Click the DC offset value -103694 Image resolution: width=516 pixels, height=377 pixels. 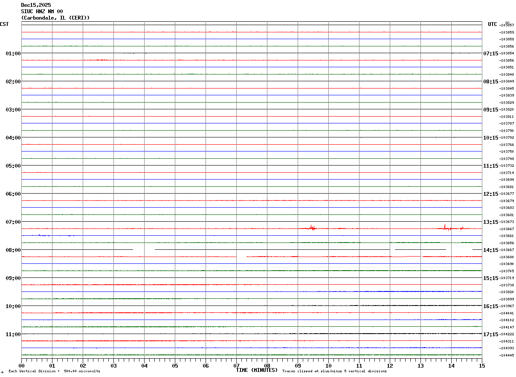coord(507,180)
